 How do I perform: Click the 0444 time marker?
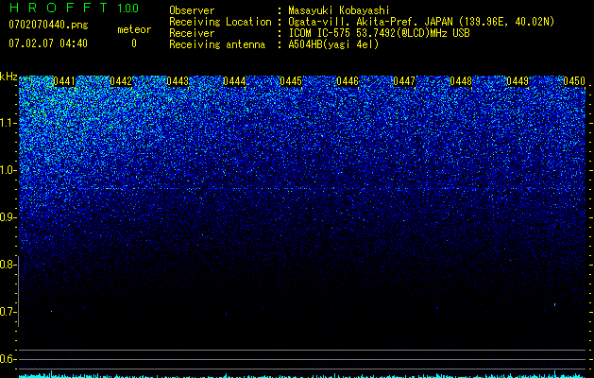click(234, 81)
